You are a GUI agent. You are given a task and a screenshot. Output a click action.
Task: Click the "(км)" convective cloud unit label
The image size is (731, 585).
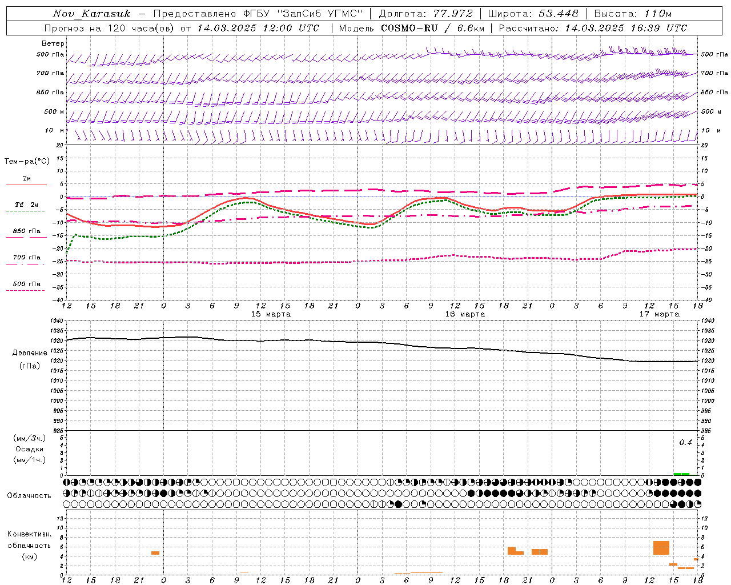pos(30,556)
